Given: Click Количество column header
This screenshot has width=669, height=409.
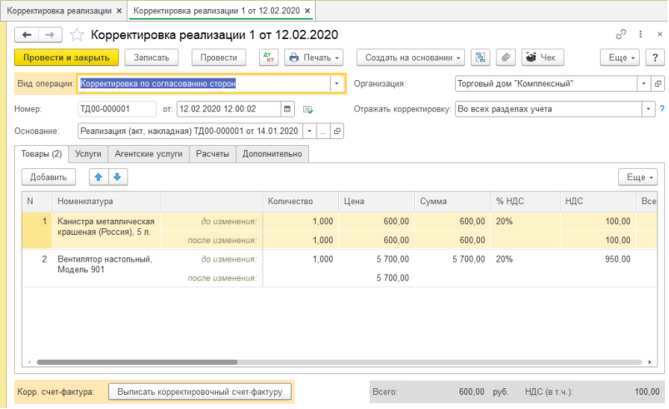Looking at the screenshot, I should pos(301,202).
